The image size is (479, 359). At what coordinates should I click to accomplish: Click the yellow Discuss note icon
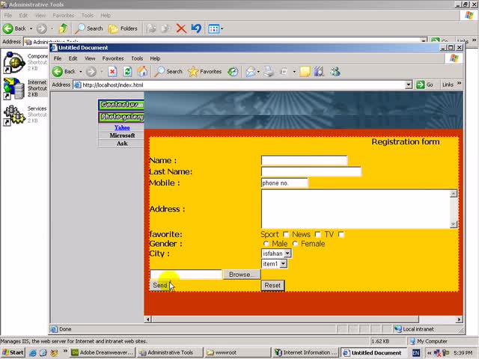click(305, 72)
